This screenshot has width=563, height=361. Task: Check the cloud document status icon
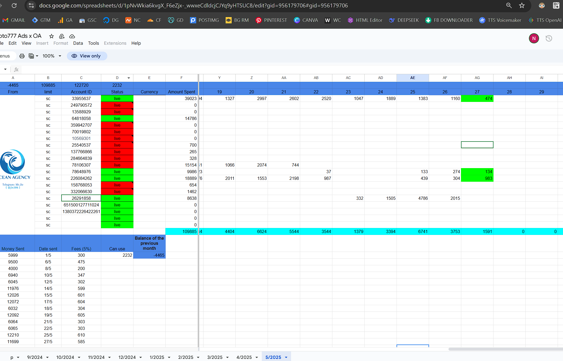point(72,36)
